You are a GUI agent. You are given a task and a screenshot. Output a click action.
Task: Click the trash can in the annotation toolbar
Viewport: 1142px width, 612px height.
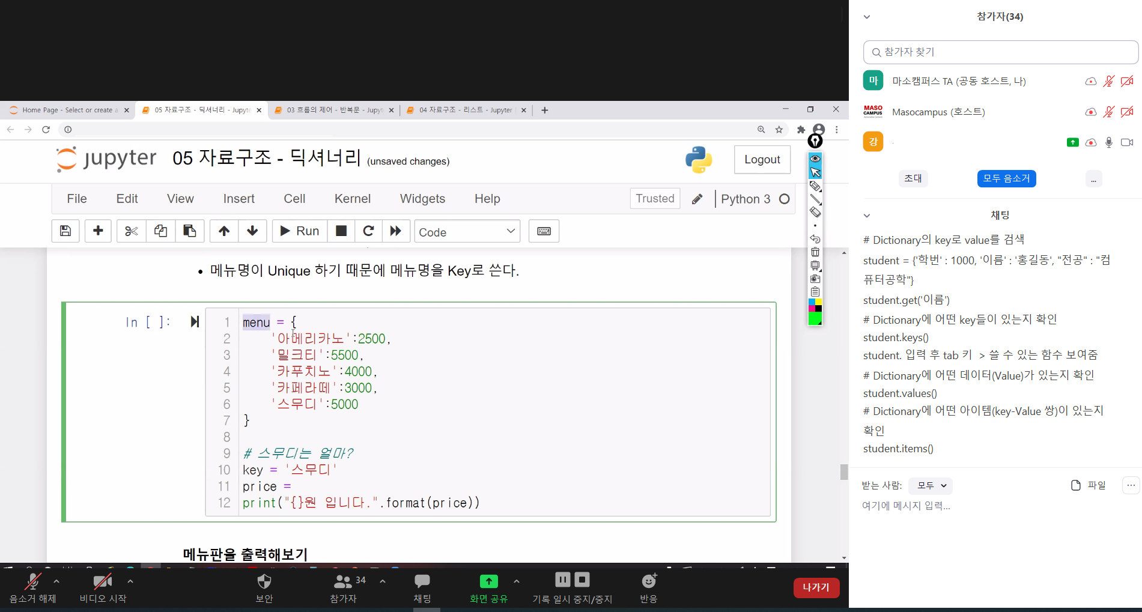[x=815, y=252]
